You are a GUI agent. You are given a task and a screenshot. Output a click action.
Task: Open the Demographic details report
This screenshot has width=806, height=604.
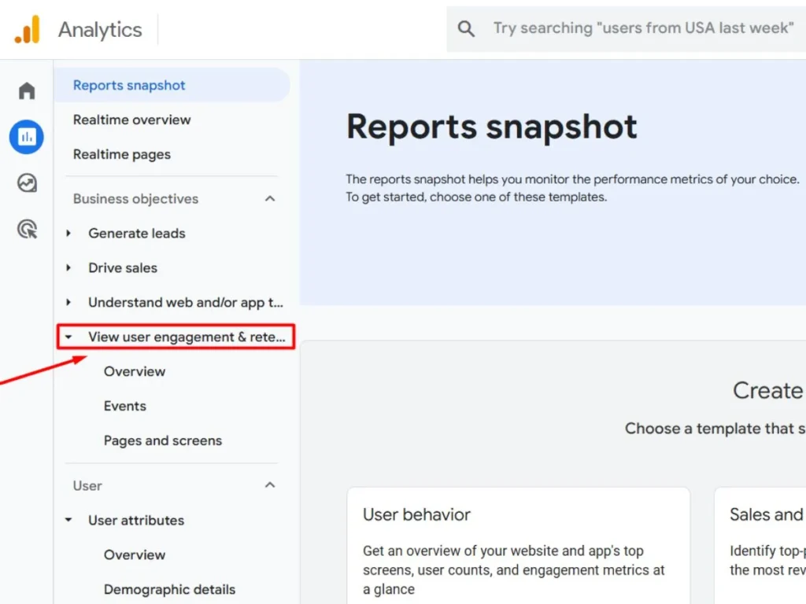169,589
